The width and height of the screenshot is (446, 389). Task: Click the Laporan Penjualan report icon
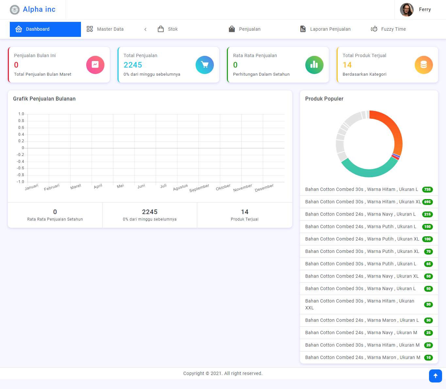pos(303,29)
